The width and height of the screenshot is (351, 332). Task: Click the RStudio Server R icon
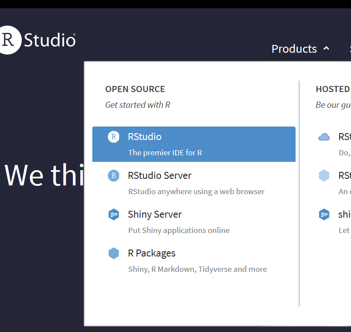pyautogui.click(x=114, y=176)
